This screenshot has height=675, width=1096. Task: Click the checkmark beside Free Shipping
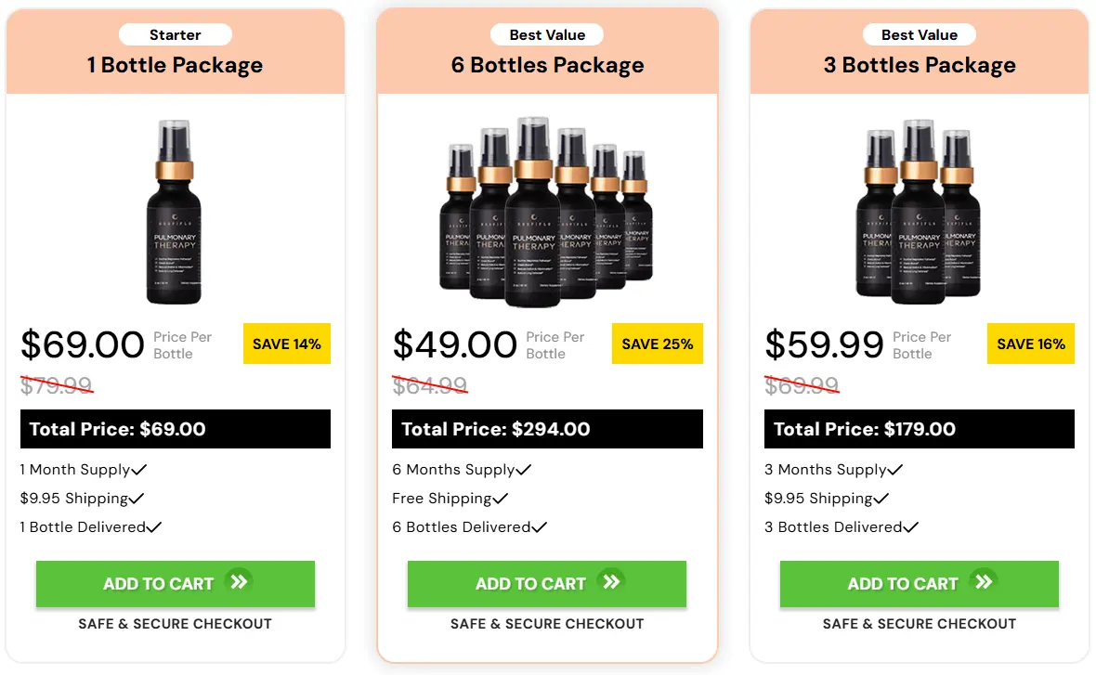(x=502, y=498)
